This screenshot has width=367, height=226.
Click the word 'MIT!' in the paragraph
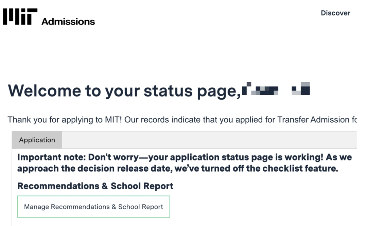[x=113, y=120]
